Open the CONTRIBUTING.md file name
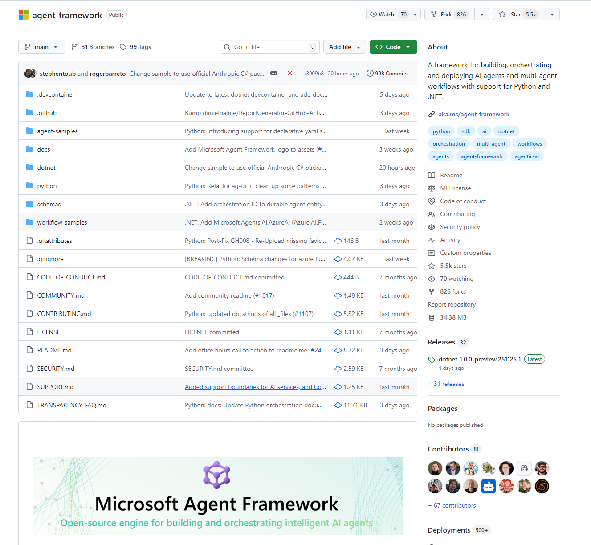 (x=64, y=314)
